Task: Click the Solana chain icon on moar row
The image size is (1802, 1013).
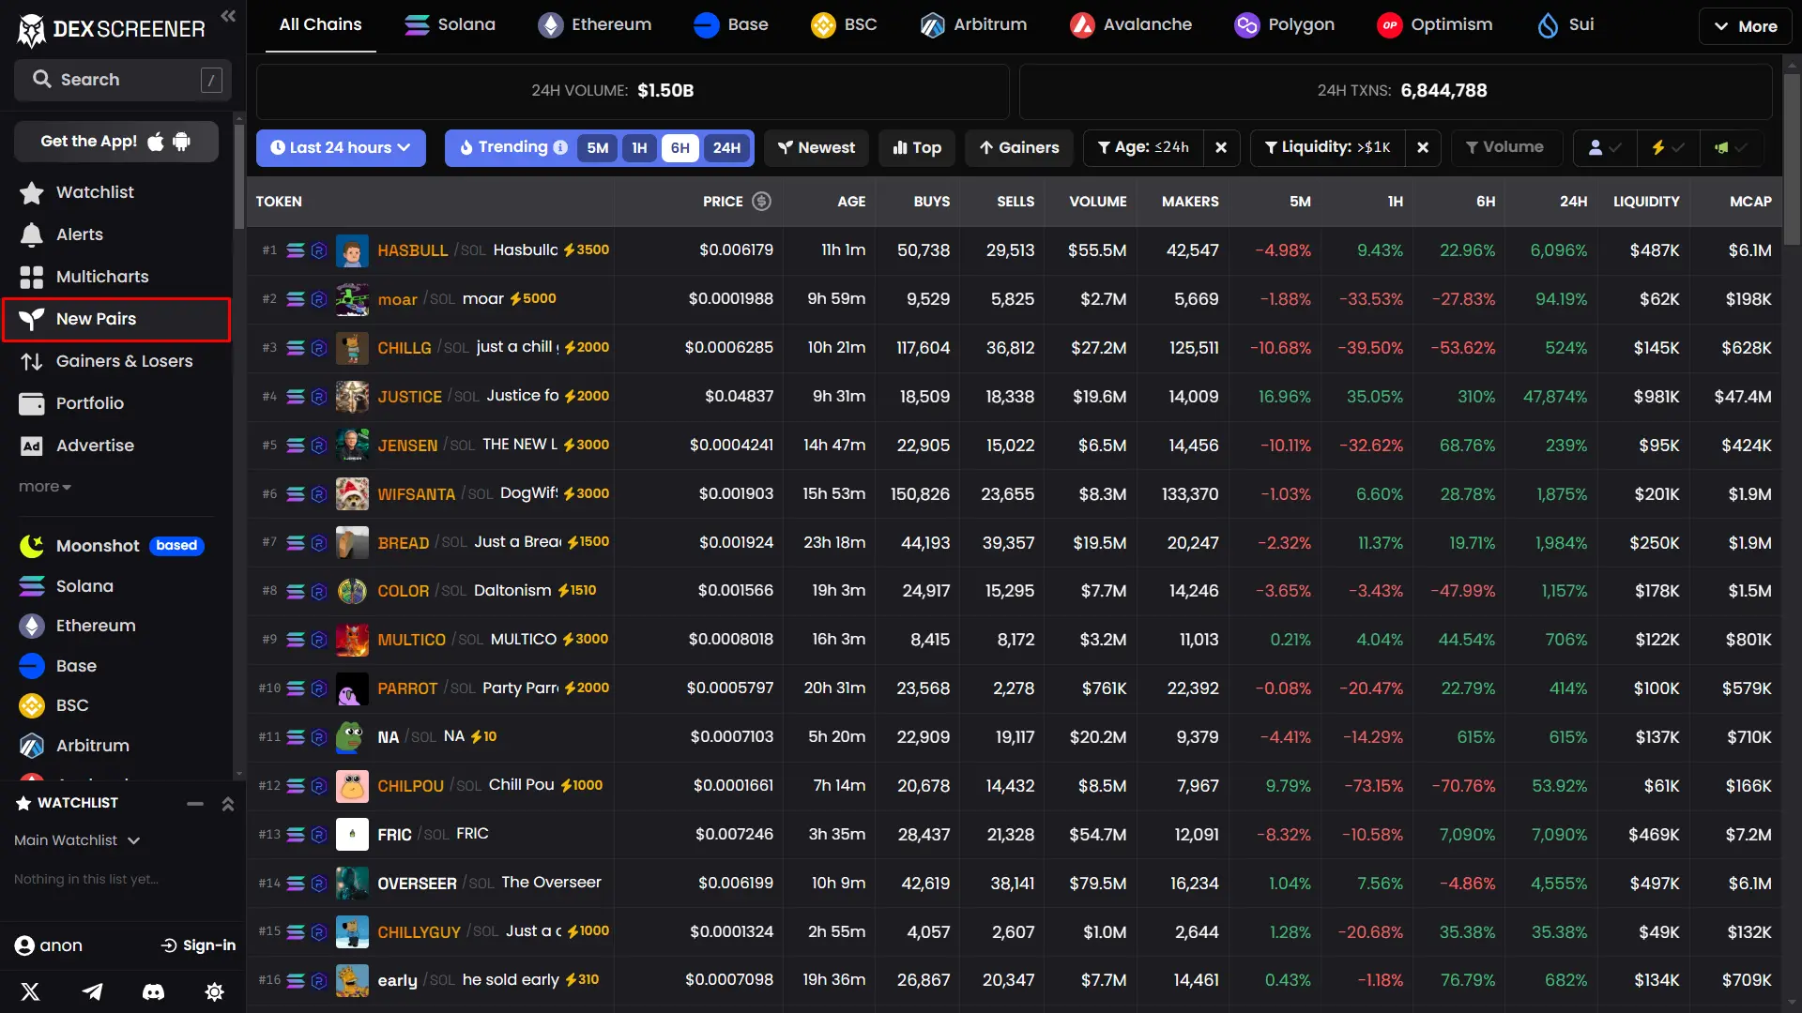Action: click(x=296, y=299)
